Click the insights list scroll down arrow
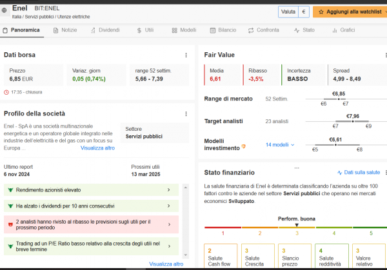Screen dimensions: 387x270 (186, 255)
